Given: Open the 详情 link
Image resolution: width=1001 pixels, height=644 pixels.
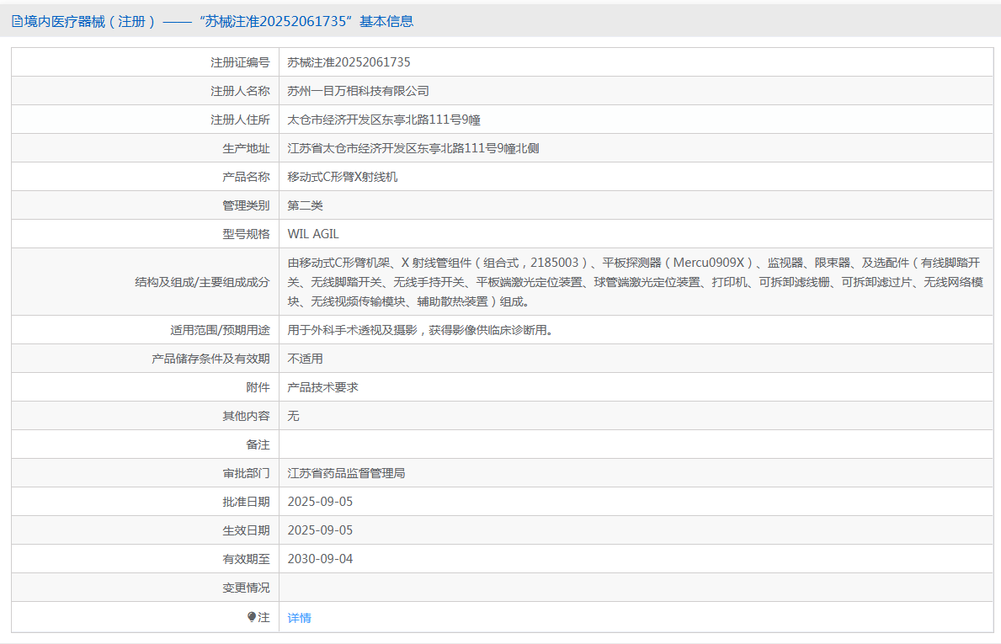Looking at the screenshot, I should tap(299, 618).
